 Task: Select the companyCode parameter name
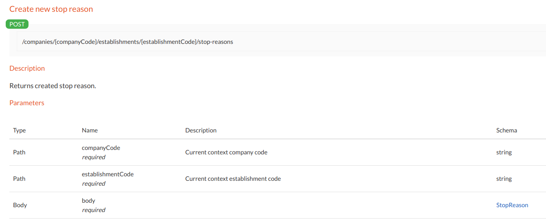[x=101, y=148]
